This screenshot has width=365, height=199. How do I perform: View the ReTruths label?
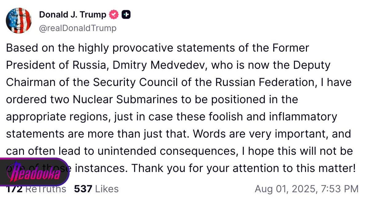point(46,189)
